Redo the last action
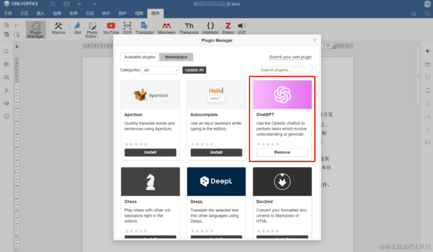The width and height of the screenshot is (433, 252). click(x=94, y=4)
